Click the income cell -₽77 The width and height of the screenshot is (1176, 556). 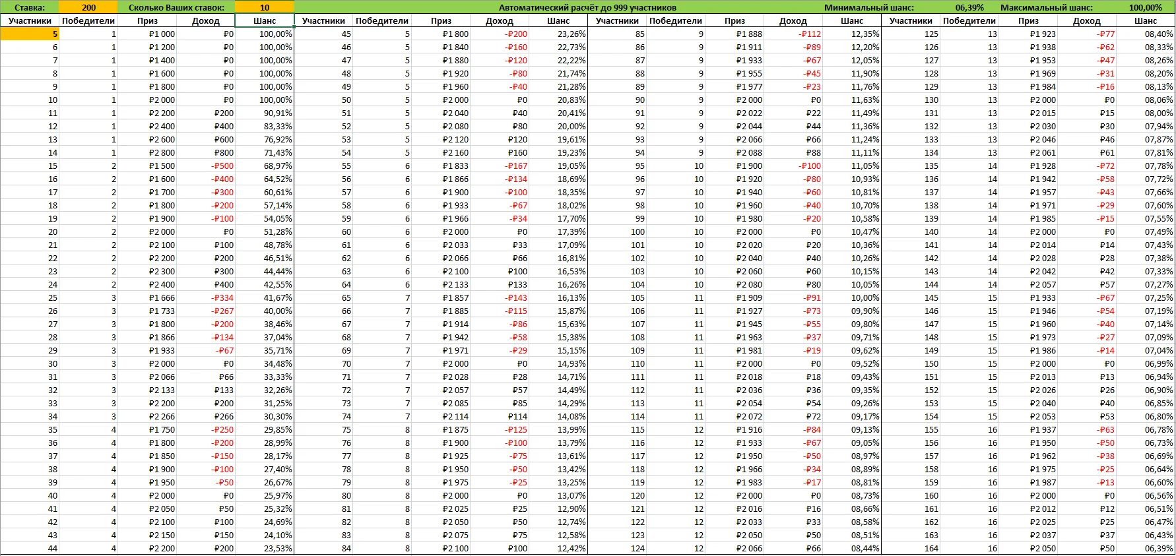click(x=1087, y=34)
